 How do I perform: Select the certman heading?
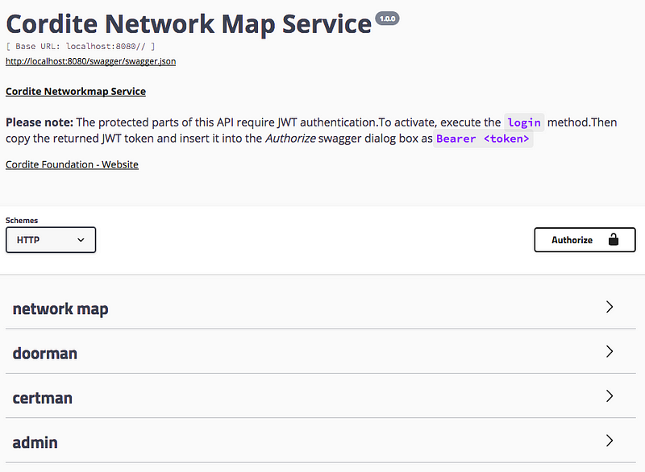pyautogui.click(x=43, y=398)
